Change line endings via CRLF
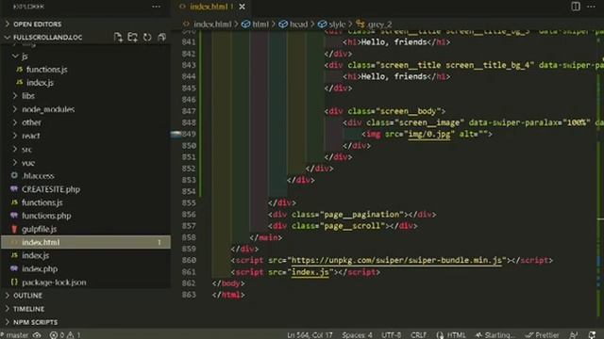The width and height of the screenshot is (604, 339). (418, 335)
